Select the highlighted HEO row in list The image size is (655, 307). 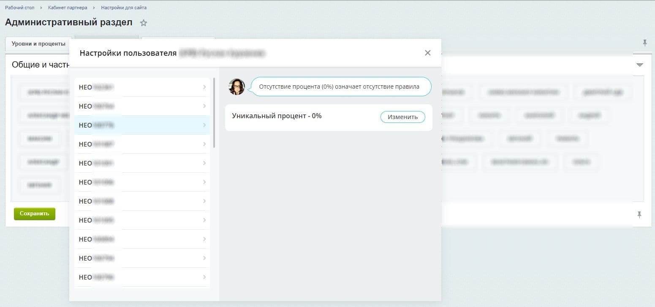142,125
